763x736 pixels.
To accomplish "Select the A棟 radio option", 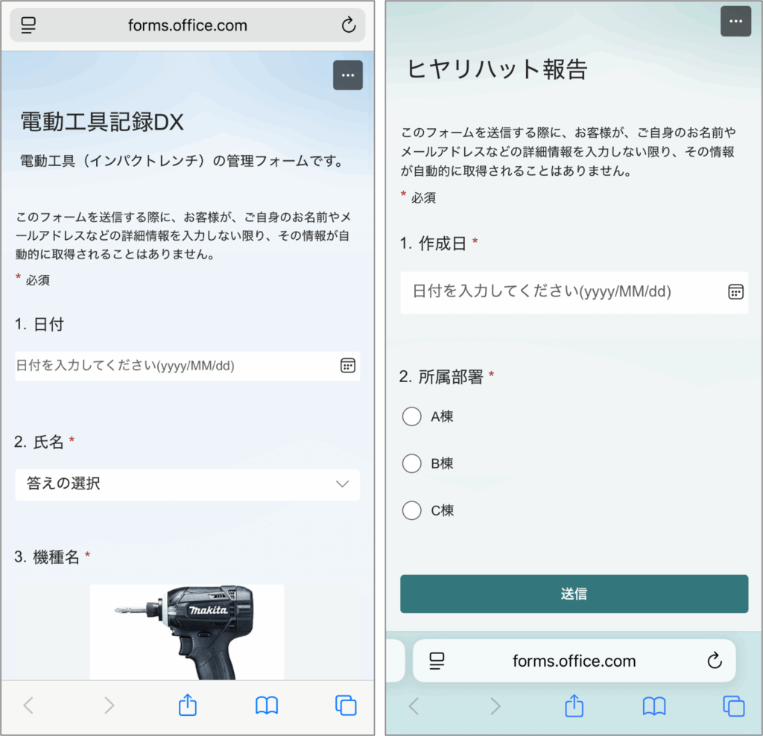I will click(412, 416).
